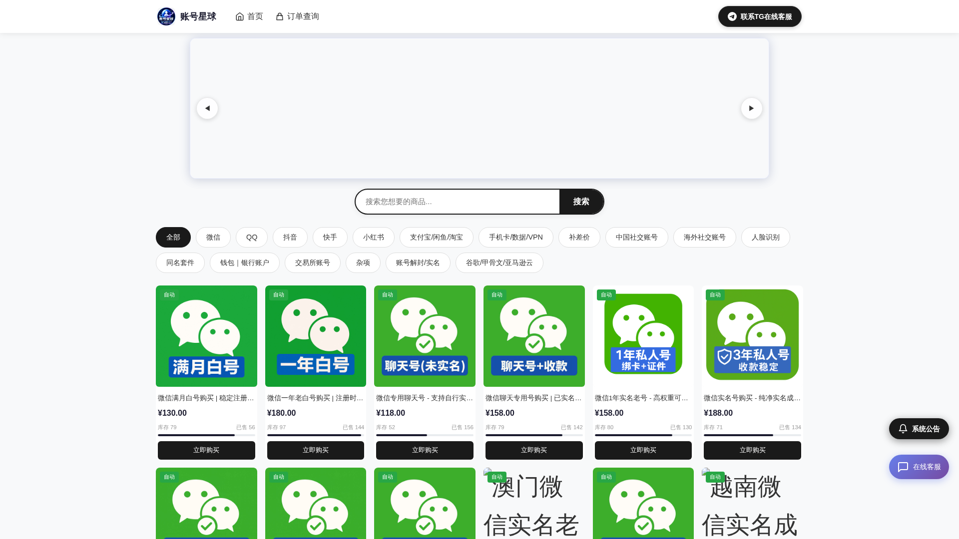Viewport: 959px width, 539px height.
Task: Click title 微信满月白号购买
Action: tap(206, 398)
